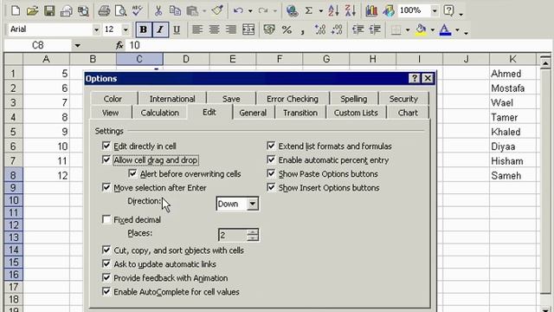Image resolution: width=554 pixels, height=312 pixels.
Task: Click the Undo arrow icon
Action: (238, 11)
